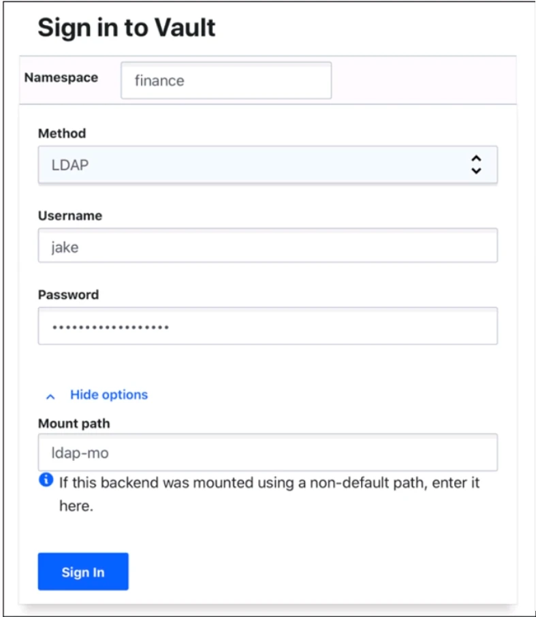
Task: Click the non-default path help text
Action: 269,483
